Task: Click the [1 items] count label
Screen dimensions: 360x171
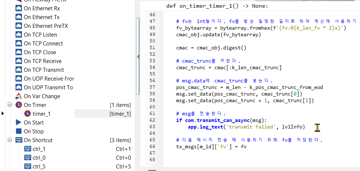Action: coord(120,105)
